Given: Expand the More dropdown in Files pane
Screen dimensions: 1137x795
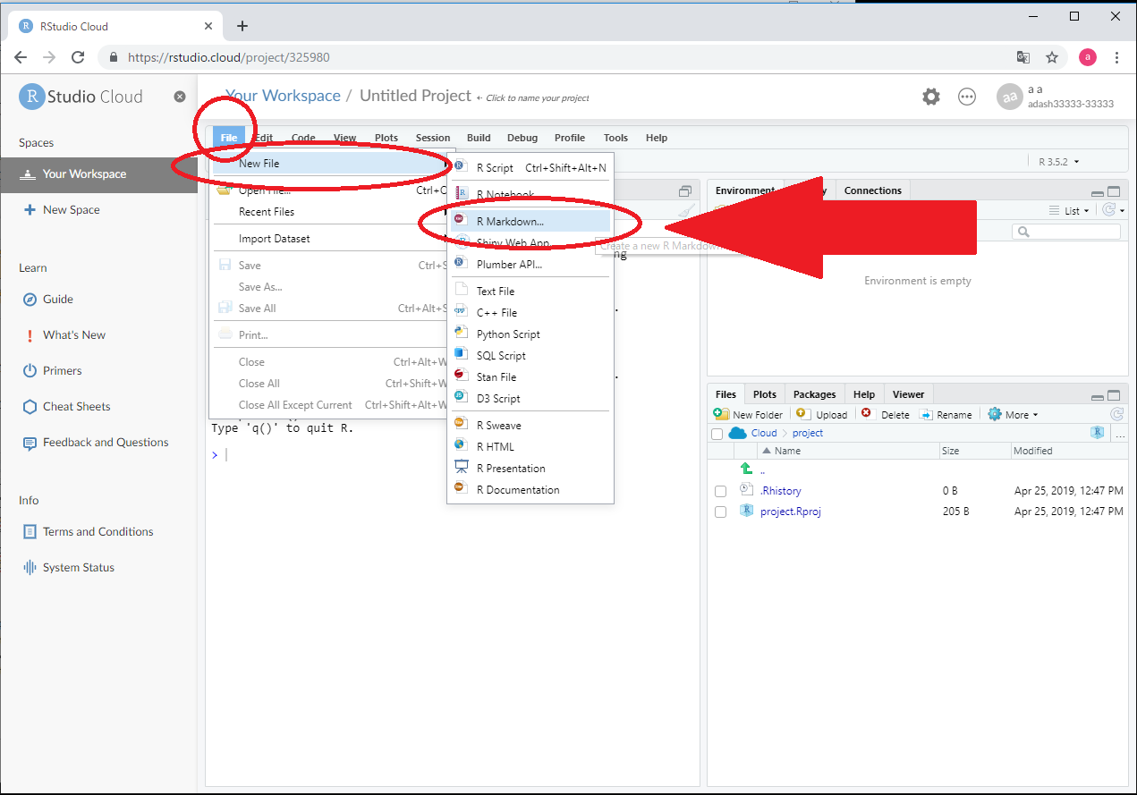Looking at the screenshot, I should pyautogui.click(x=1013, y=415).
